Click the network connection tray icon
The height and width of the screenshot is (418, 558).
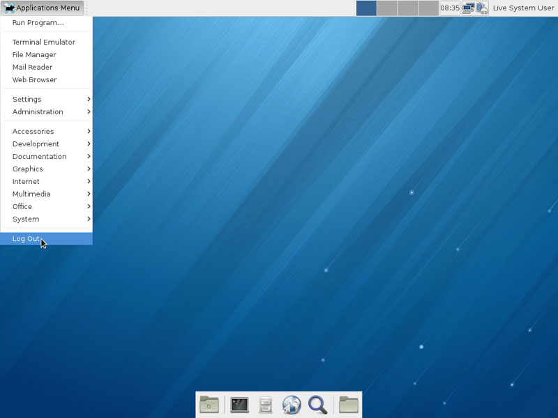pyautogui.click(x=468, y=8)
